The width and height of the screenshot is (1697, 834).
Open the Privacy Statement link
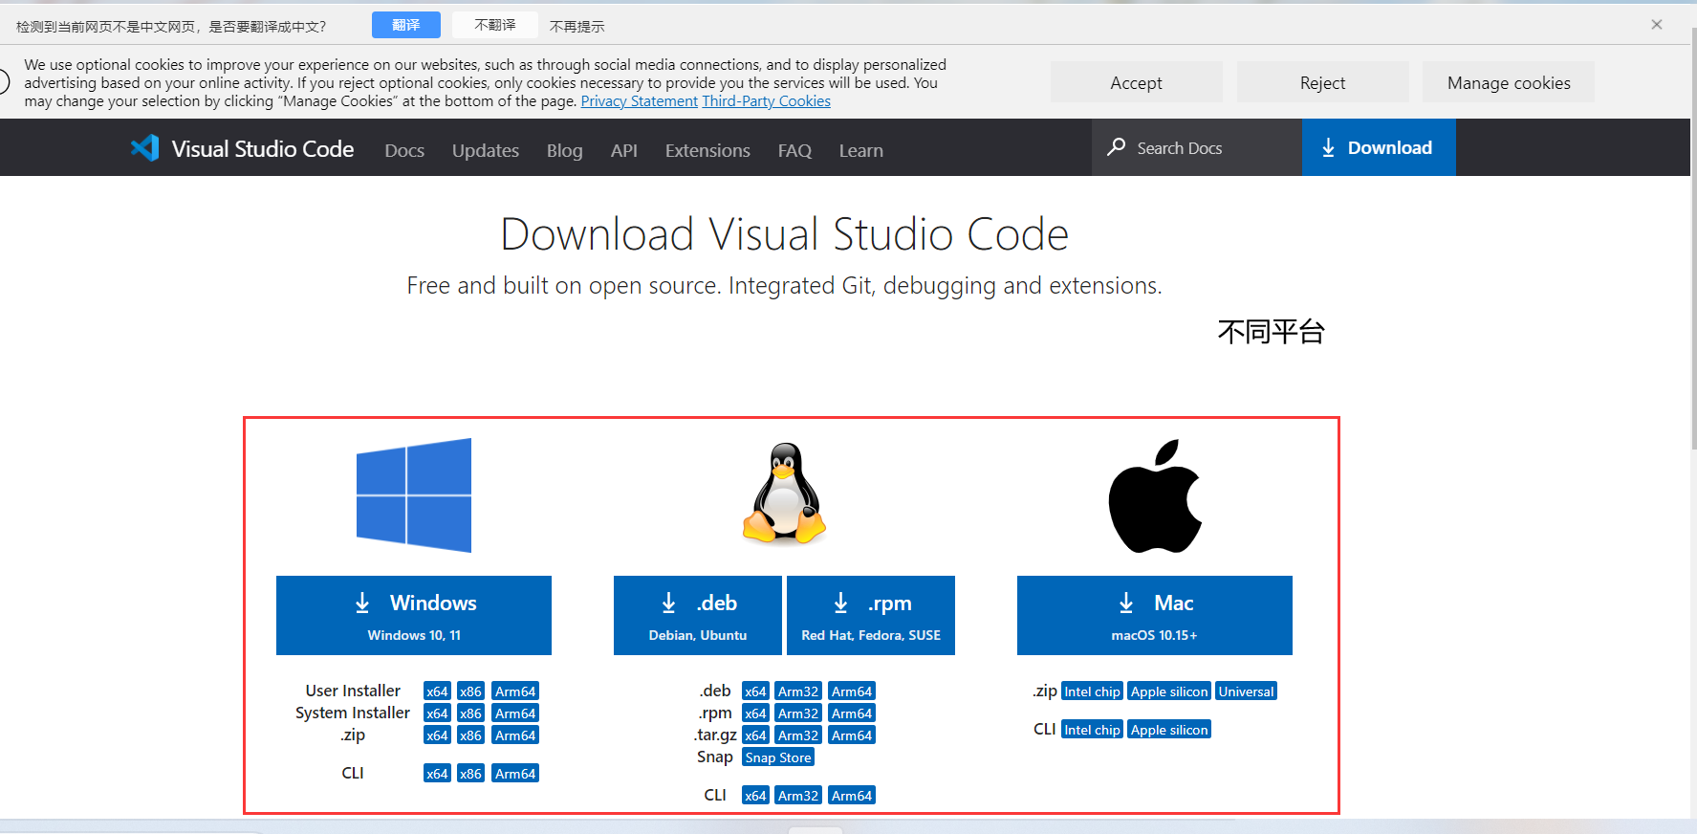640,101
